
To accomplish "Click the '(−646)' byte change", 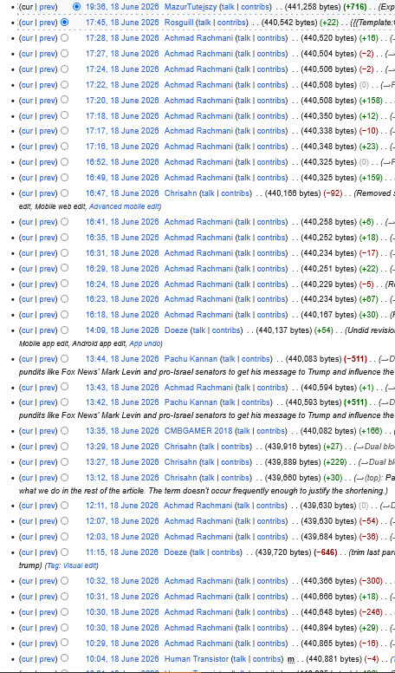I will 325,552.
